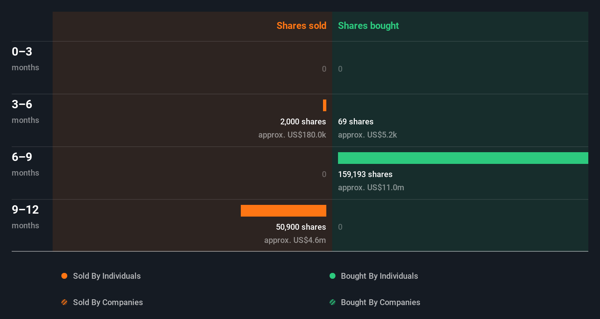Click the orange Sold By Individuals legend dot
This screenshot has width=600, height=319.
(x=64, y=276)
